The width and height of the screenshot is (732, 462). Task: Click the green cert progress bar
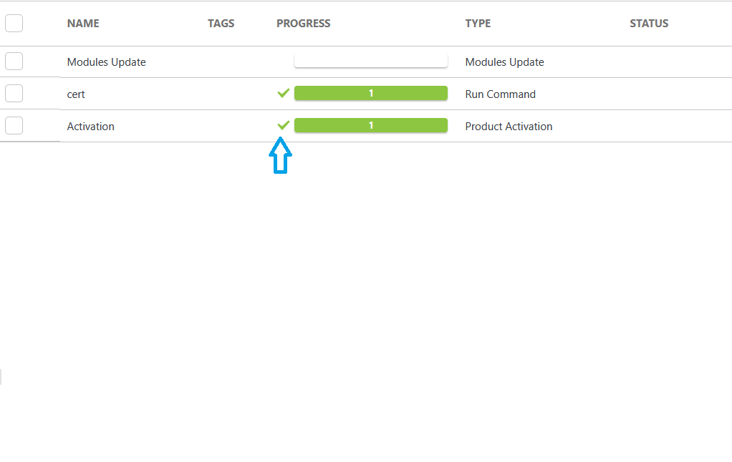(370, 93)
